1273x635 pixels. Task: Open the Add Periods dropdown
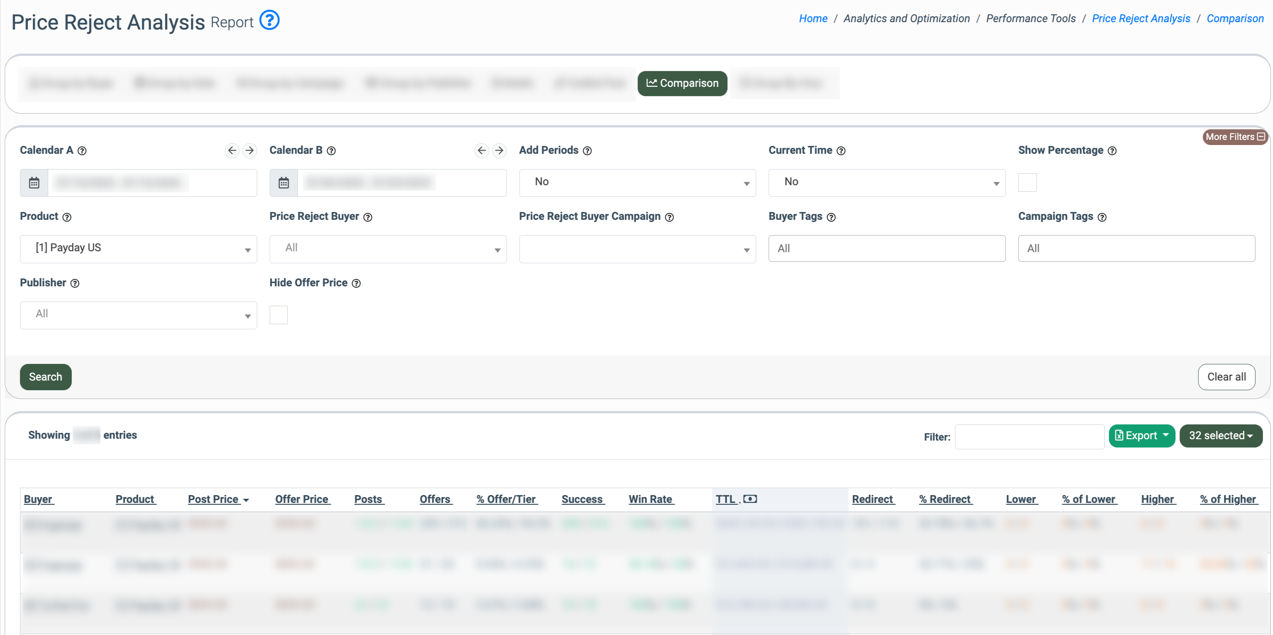point(637,182)
